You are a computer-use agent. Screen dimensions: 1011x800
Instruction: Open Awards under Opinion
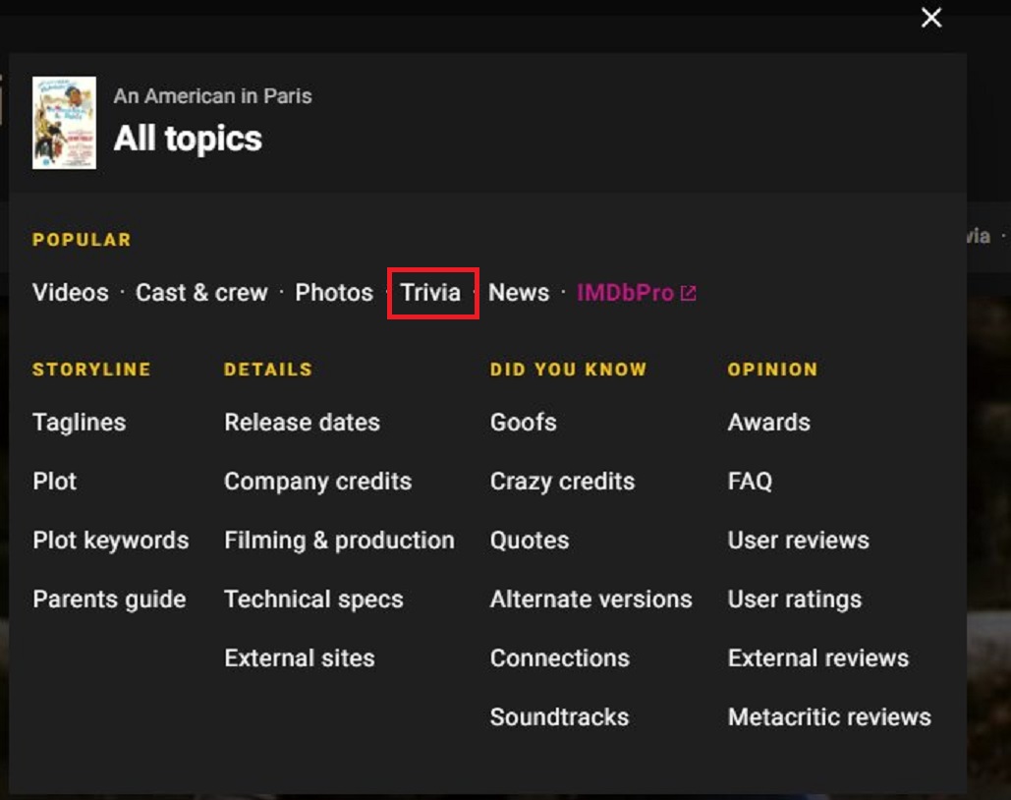coord(769,423)
